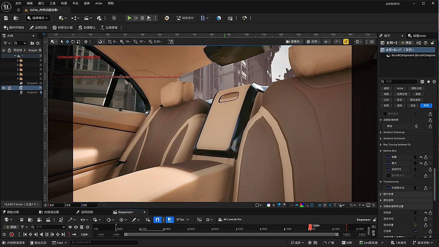This screenshot has height=247, width=439.
Task: Expand the first folder in the outliner
Action: pos(18,60)
